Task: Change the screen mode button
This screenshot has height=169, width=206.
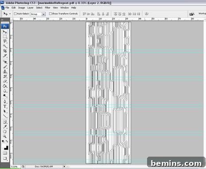Action: [x=5, y=158]
